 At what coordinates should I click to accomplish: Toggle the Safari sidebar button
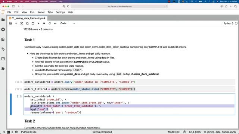pyautogui.click(x=13, y=6)
